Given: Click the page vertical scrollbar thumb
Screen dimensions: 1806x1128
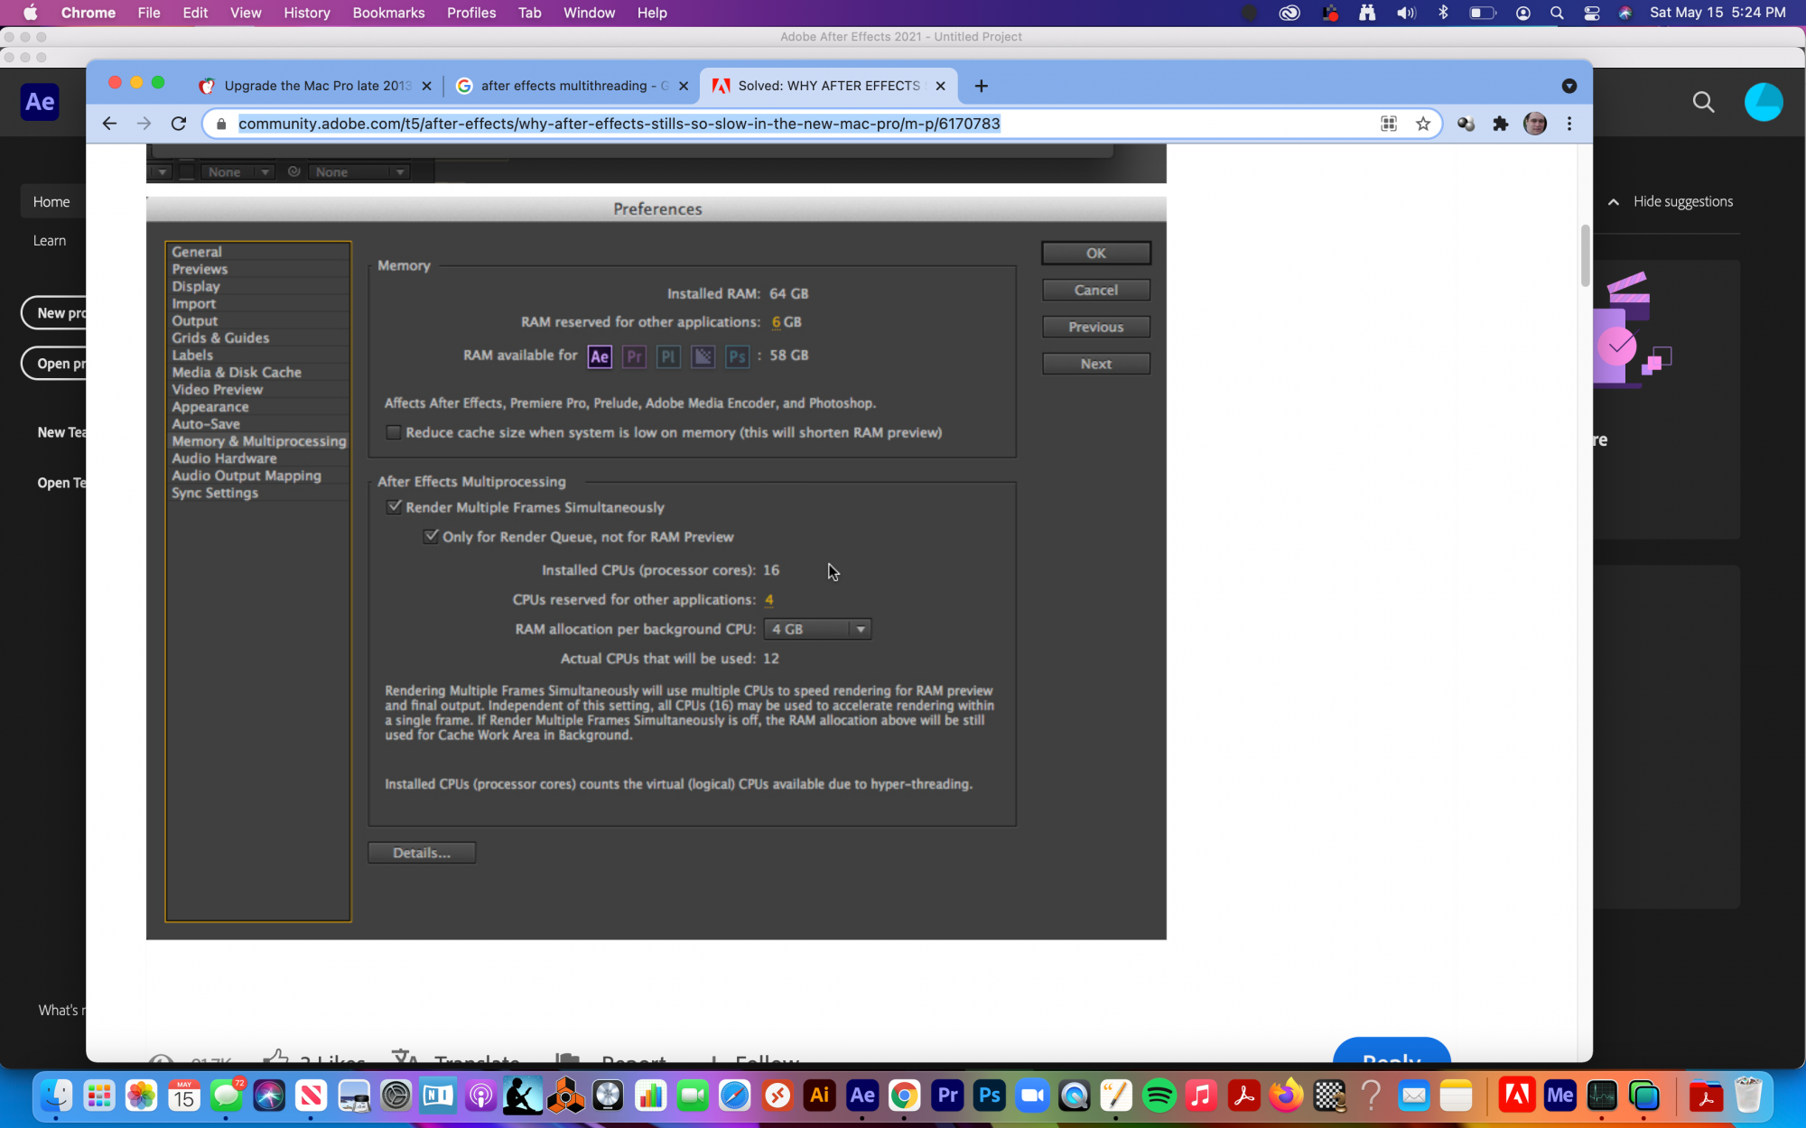Looking at the screenshot, I should (1585, 255).
